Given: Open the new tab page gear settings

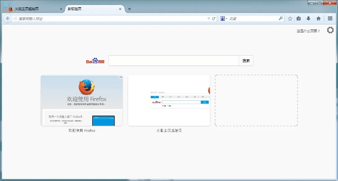Looking at the screenshot, I should (x=330, y=30).
